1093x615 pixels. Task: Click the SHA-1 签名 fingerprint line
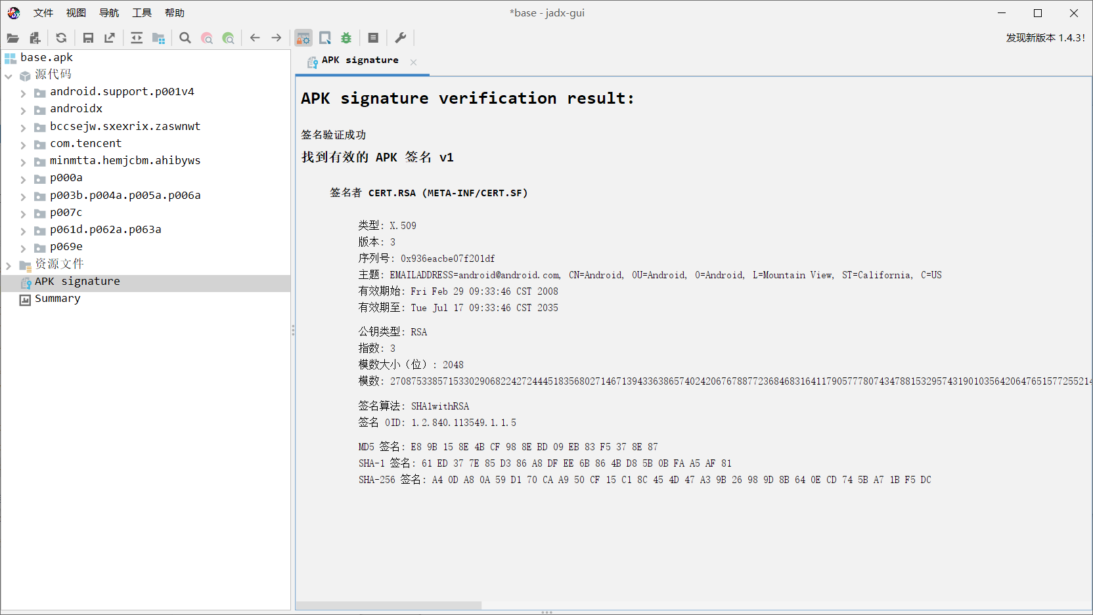coord(545,463)
